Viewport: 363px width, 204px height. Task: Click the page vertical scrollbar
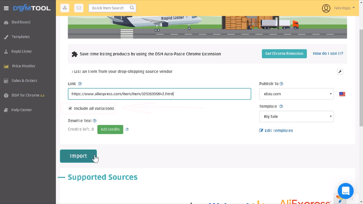pos(361,78)
